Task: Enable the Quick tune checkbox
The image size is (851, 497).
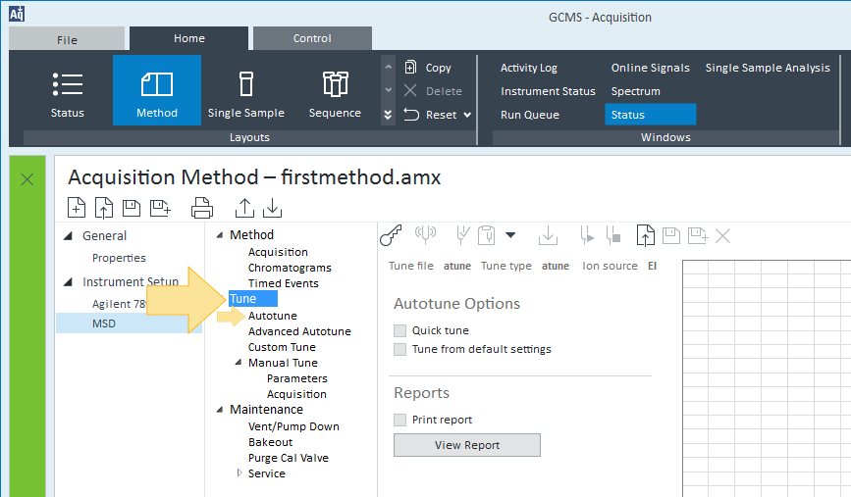Action: 400,330
